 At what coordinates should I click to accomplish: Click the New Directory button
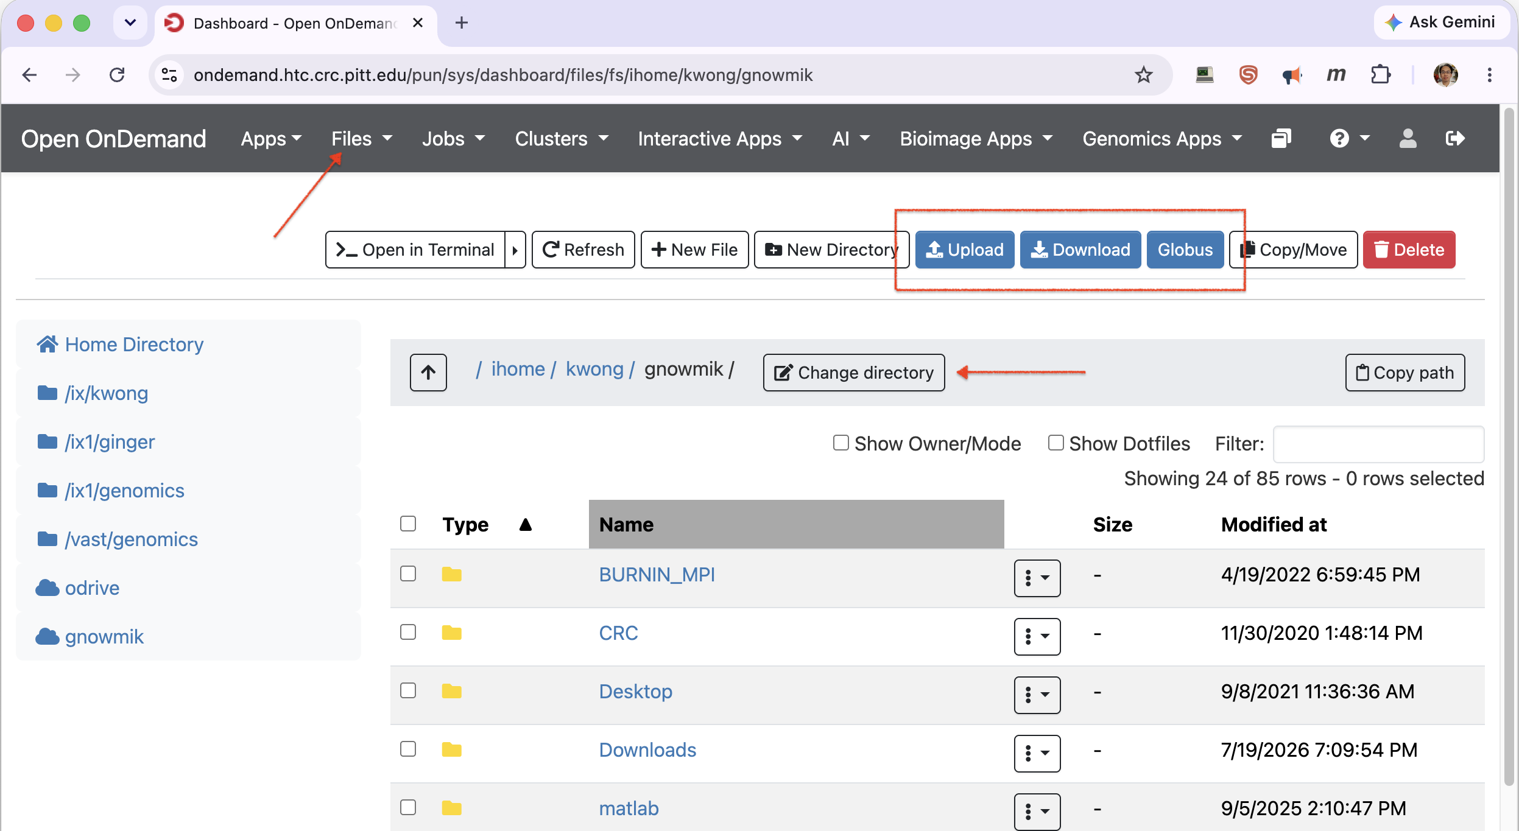(x=832, y=250)
